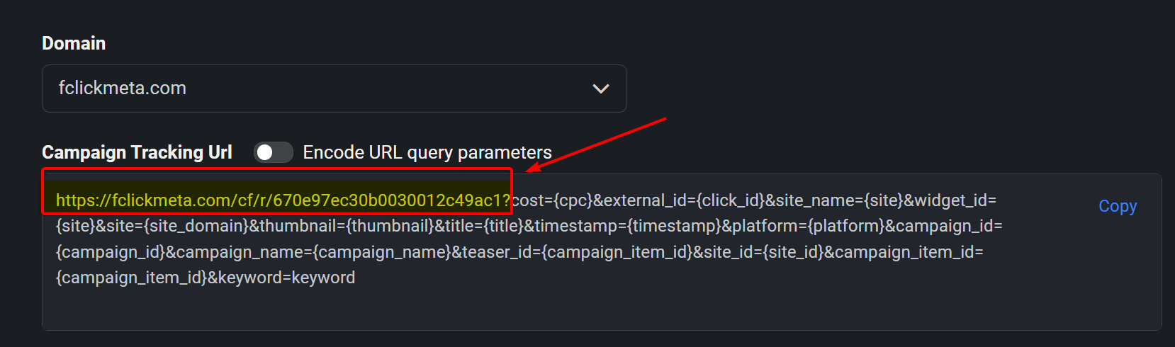
Task: Click the Encode URL query parameters label
Action: coord(427,152)
